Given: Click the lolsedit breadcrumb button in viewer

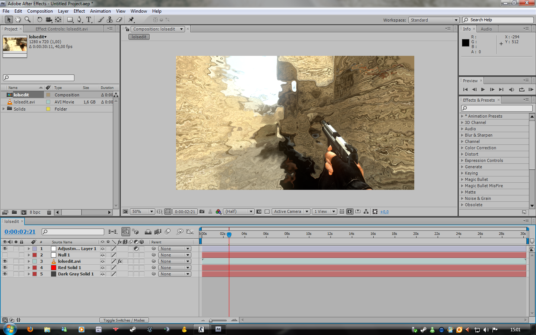Looking at the screenshot, I should click(x=139, y=37).
